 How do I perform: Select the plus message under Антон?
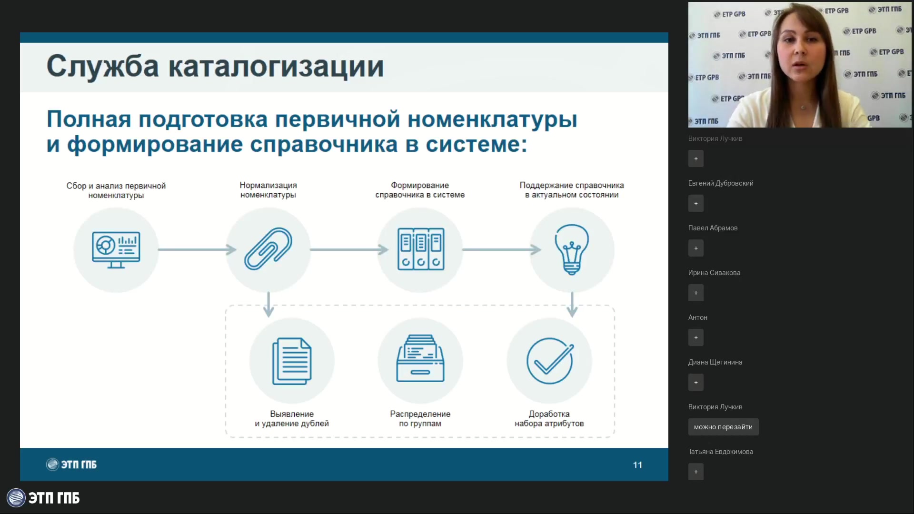coord(695,337)
